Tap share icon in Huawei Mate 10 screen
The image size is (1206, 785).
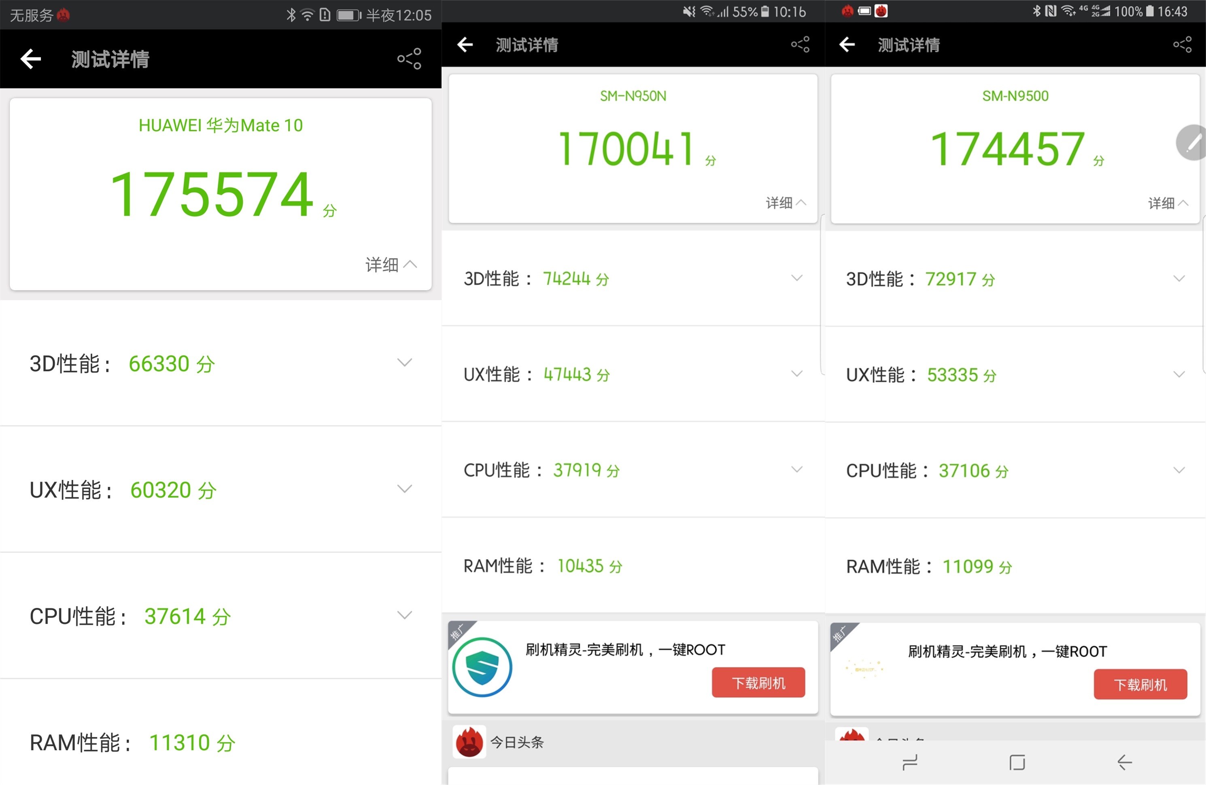(410, 59)
